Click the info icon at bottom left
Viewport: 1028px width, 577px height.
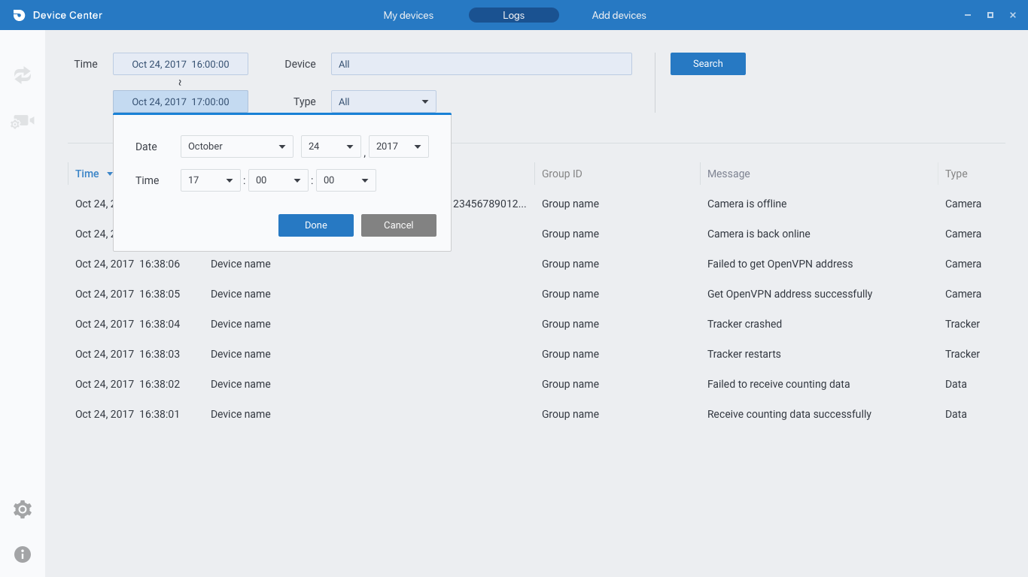pos(23,554)
